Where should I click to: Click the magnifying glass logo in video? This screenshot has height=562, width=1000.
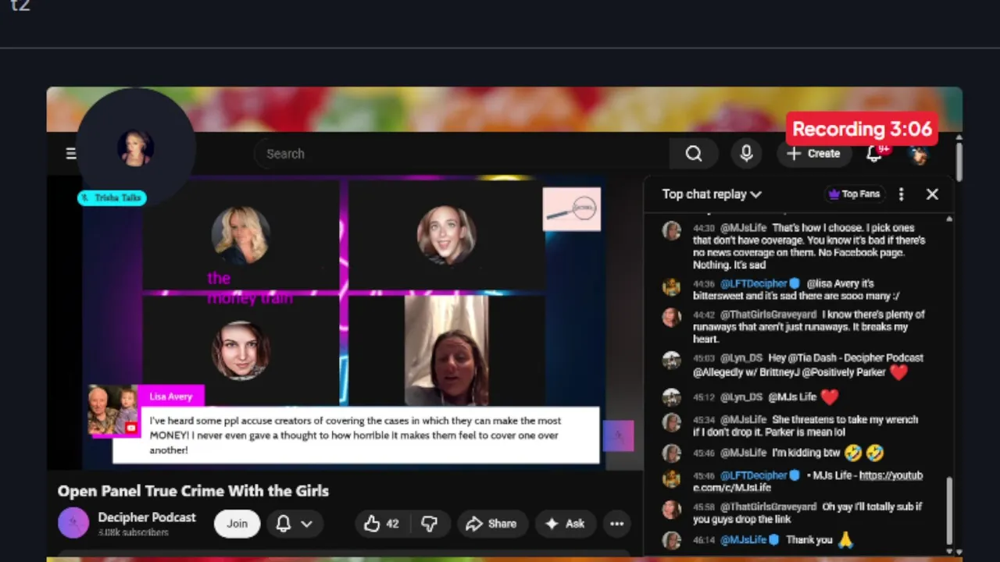click(x=572, y=209)
